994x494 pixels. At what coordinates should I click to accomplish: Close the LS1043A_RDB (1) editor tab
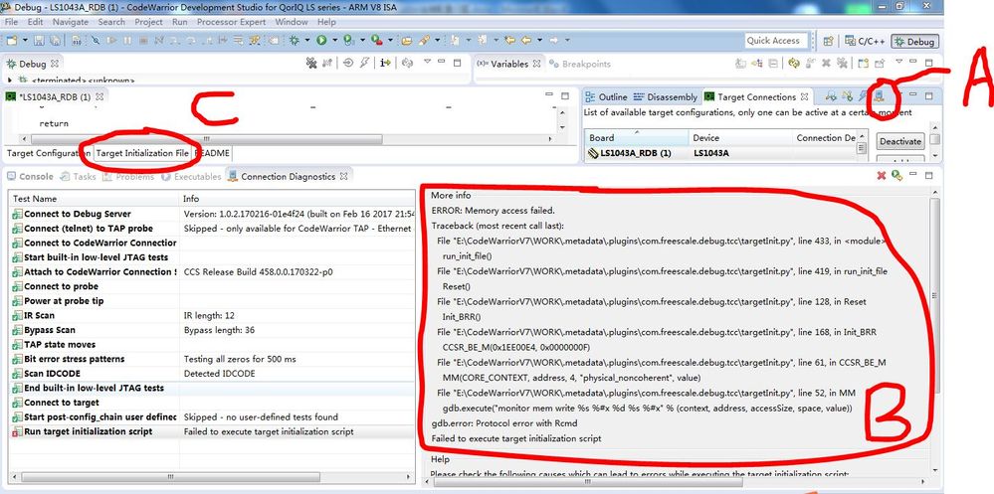[99, 96]
